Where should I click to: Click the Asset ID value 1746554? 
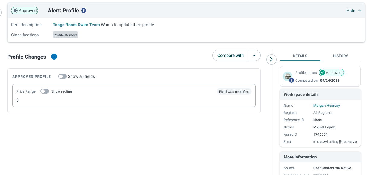pyautogui.click(x=320, y=134)
